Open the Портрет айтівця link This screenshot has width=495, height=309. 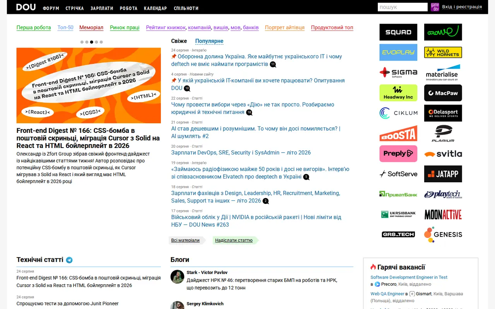click(x=285, y=27)
